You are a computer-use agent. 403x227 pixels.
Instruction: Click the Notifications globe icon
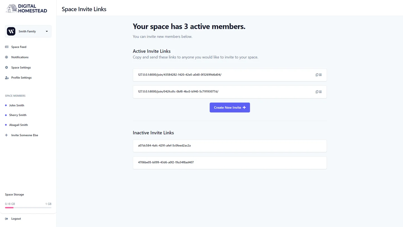[6, 57]
